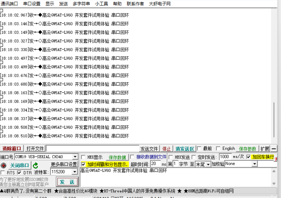The width and height of the screenshot is (281, 198).
Task: Click the 超时时间 field showing 20
Action: [156, 163]
